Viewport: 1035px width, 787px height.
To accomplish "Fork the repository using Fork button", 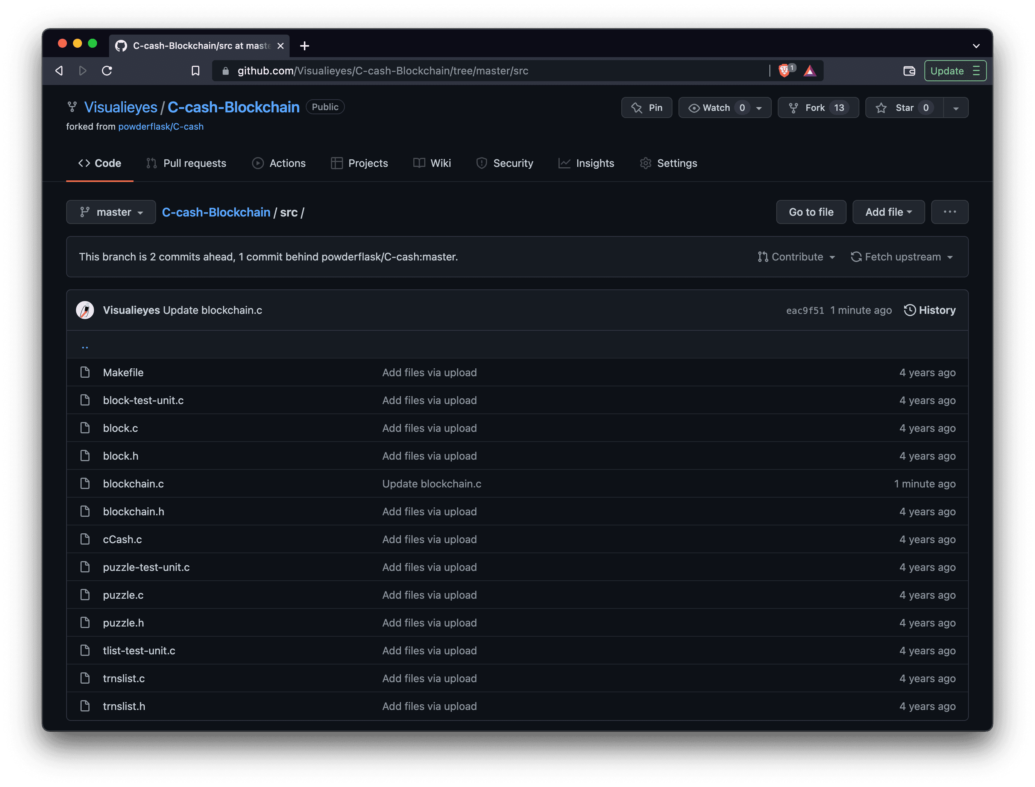I will [818, 108].
